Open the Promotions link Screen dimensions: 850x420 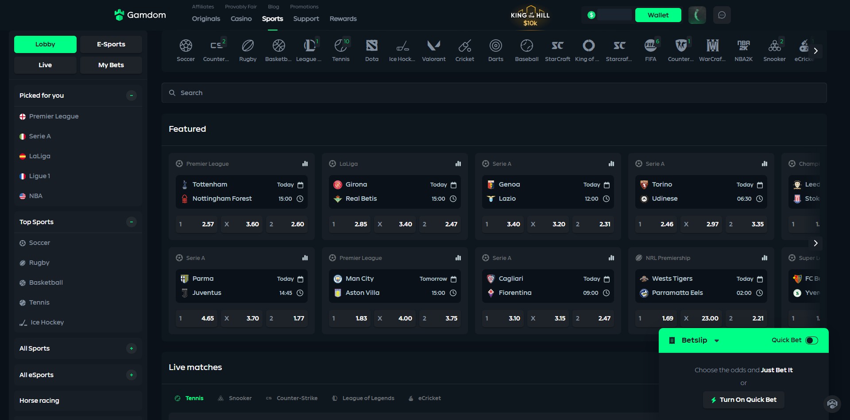tap(304, 7)
